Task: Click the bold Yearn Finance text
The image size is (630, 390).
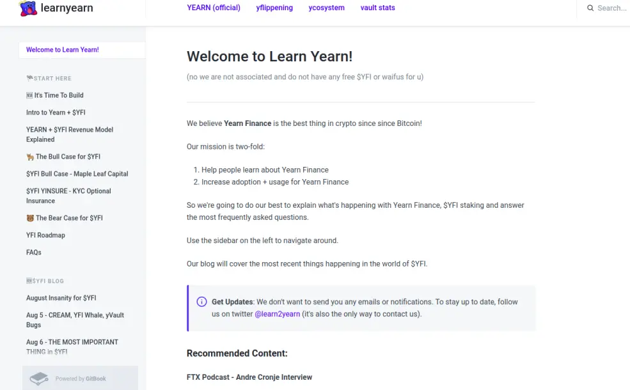Action: (x=248, y=123)
